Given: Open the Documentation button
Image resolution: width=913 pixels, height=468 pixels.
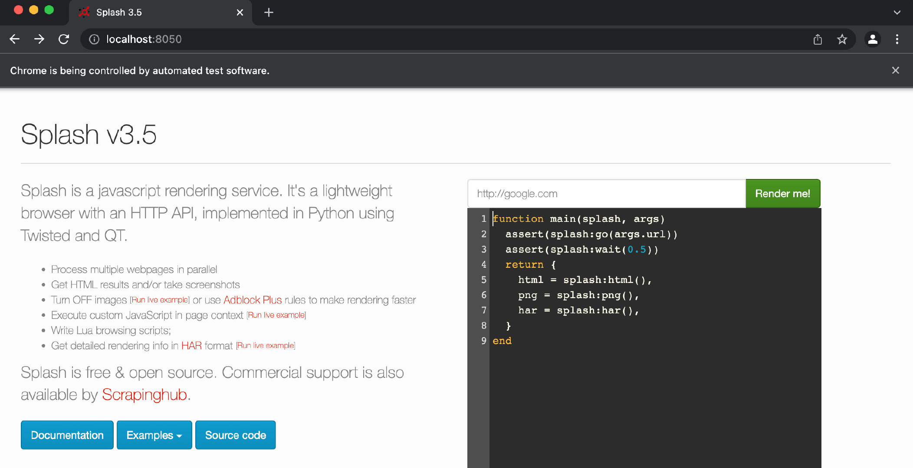Looking at the screenshot, I should (67, 435).
